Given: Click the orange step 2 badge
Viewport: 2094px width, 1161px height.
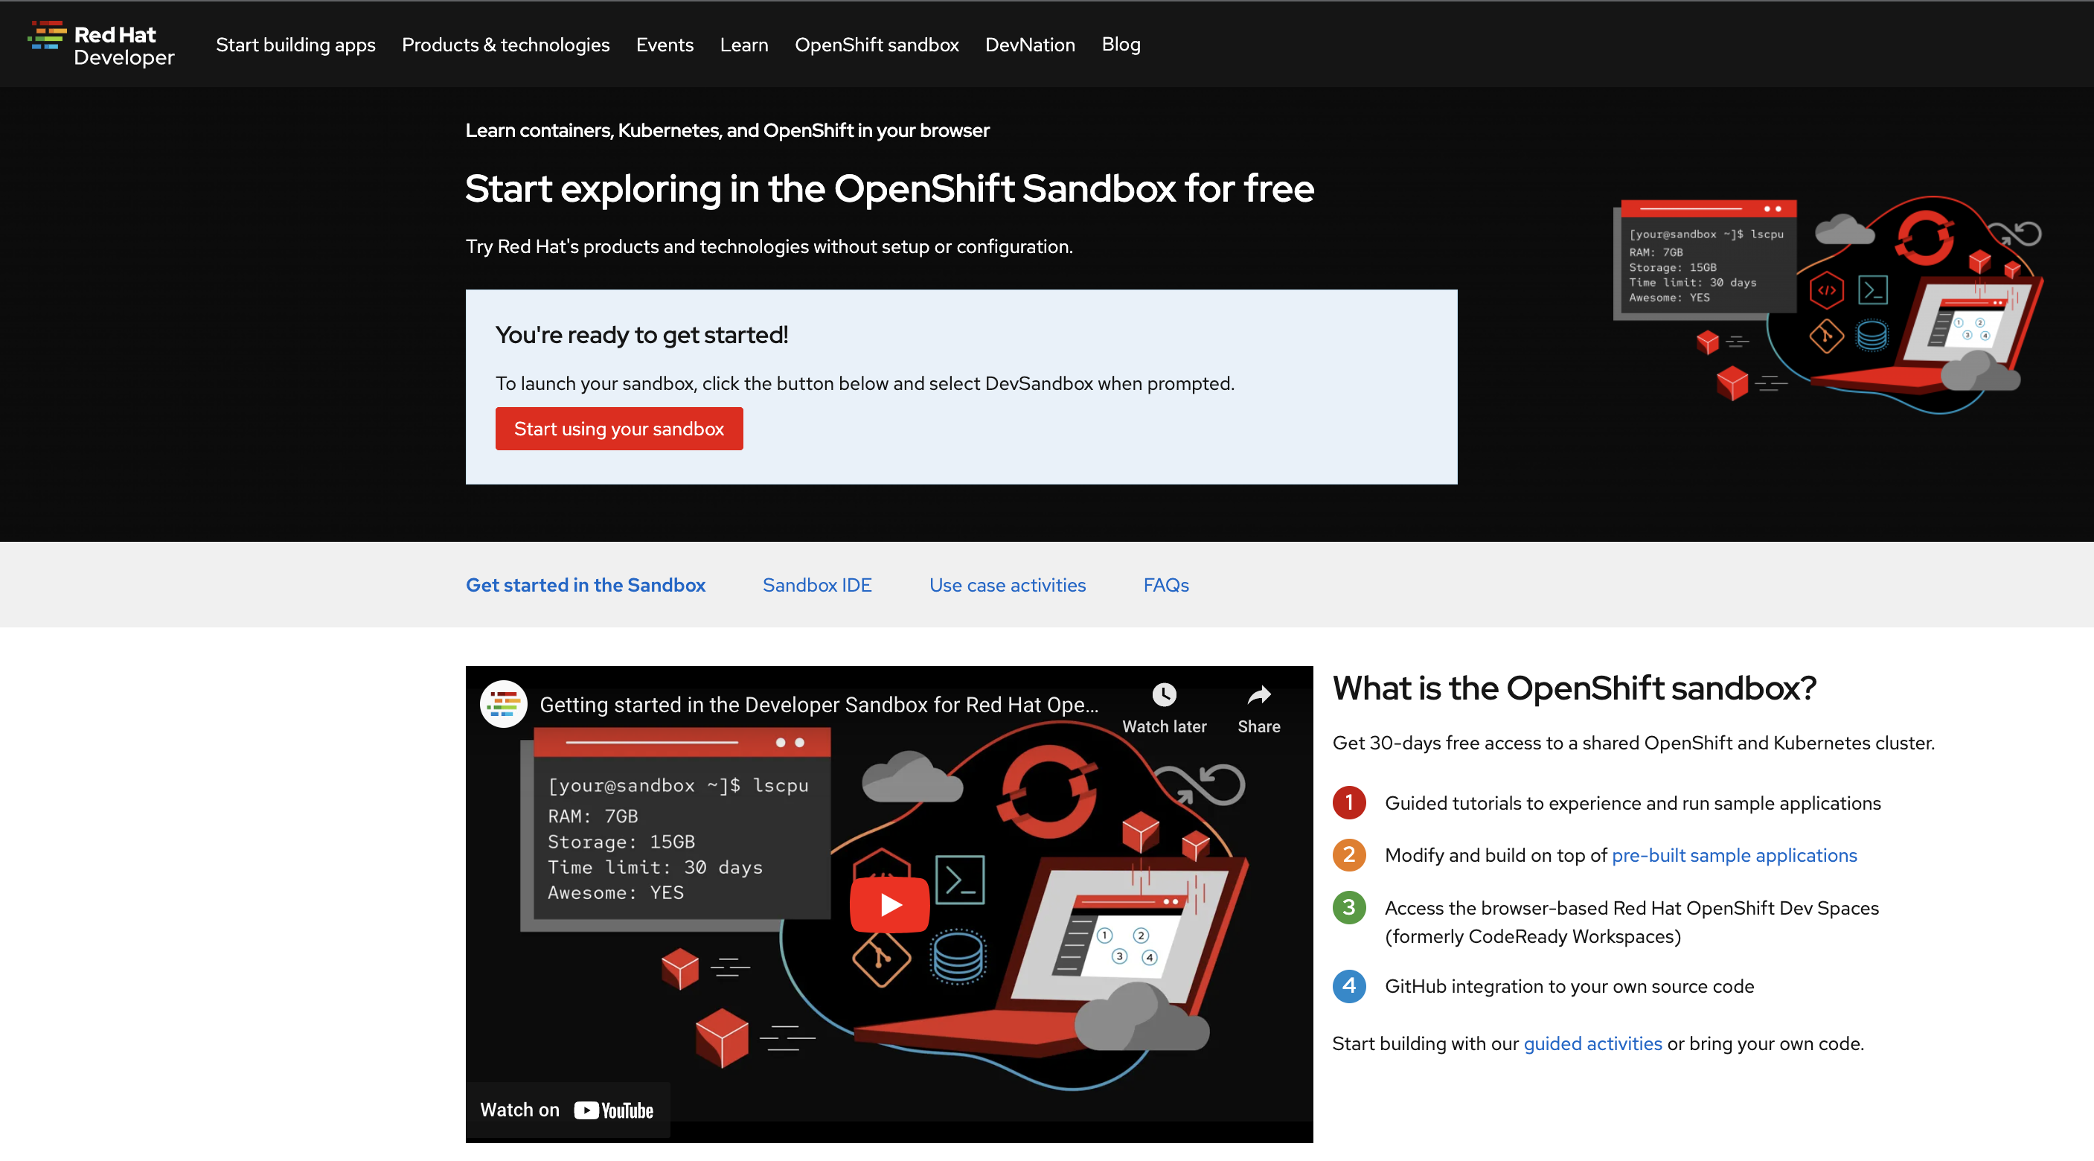Looking at the screenshot, I should [1348, 854].
